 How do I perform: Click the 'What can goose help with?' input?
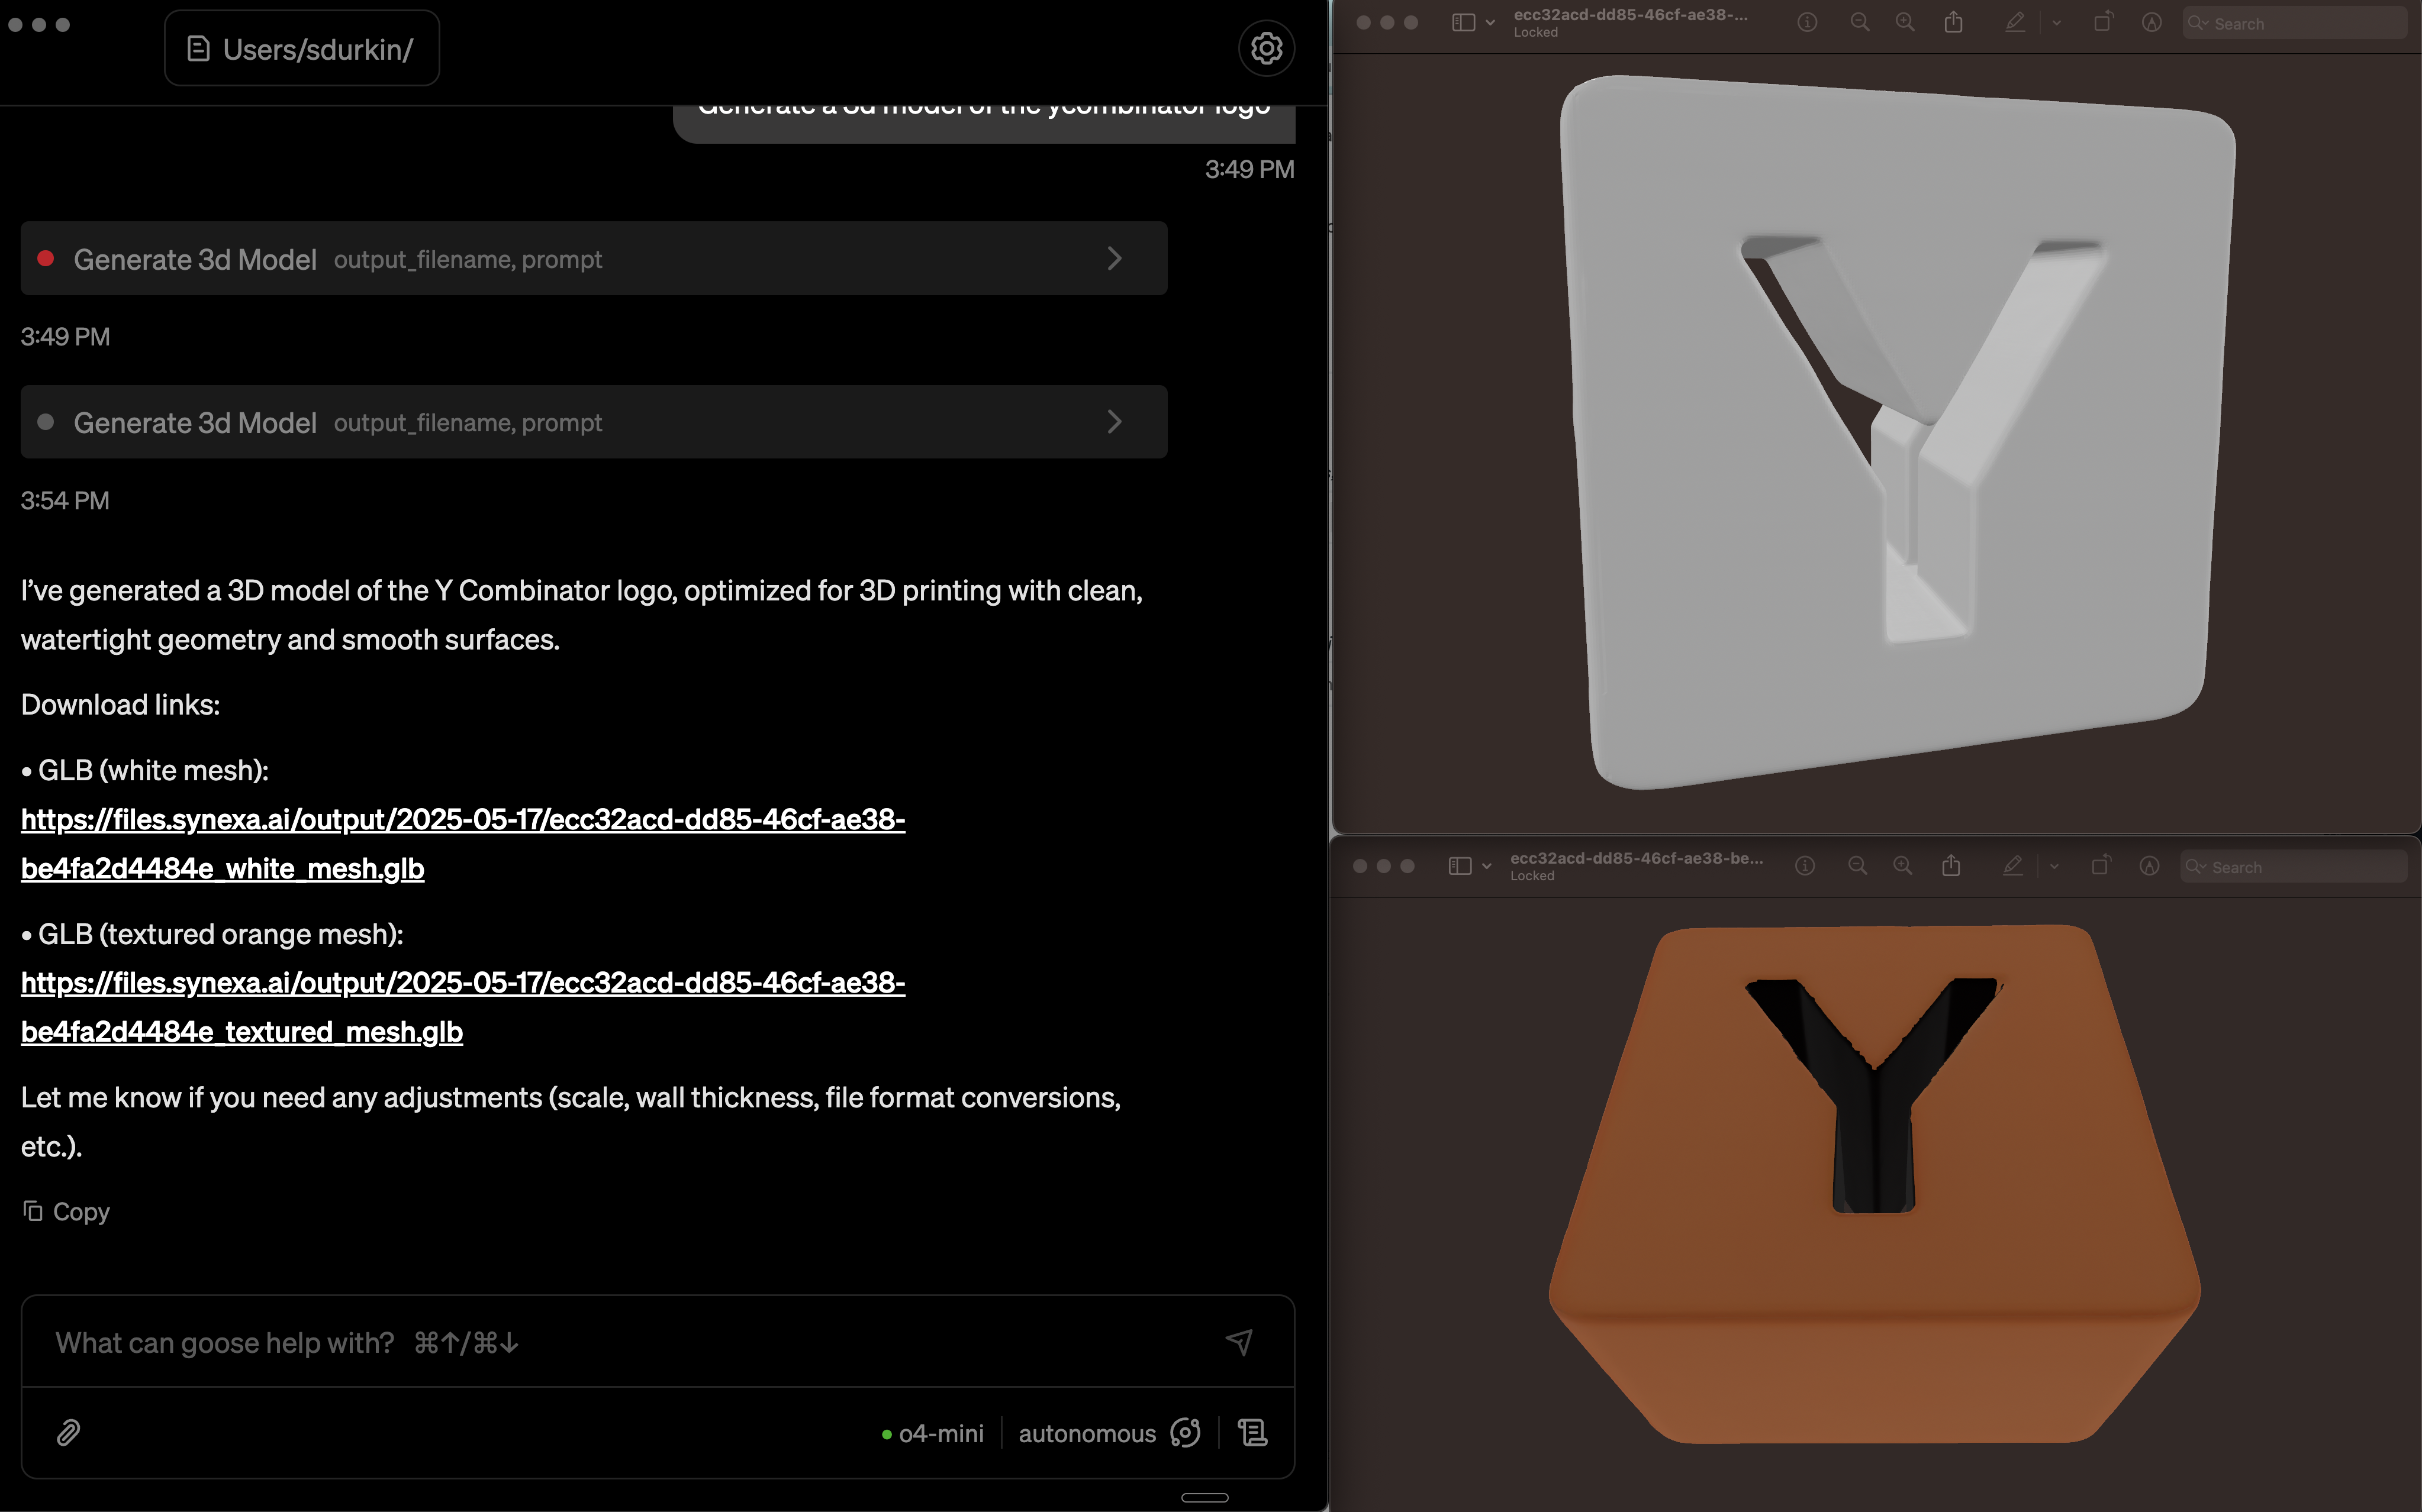(x=620, y=1341)
